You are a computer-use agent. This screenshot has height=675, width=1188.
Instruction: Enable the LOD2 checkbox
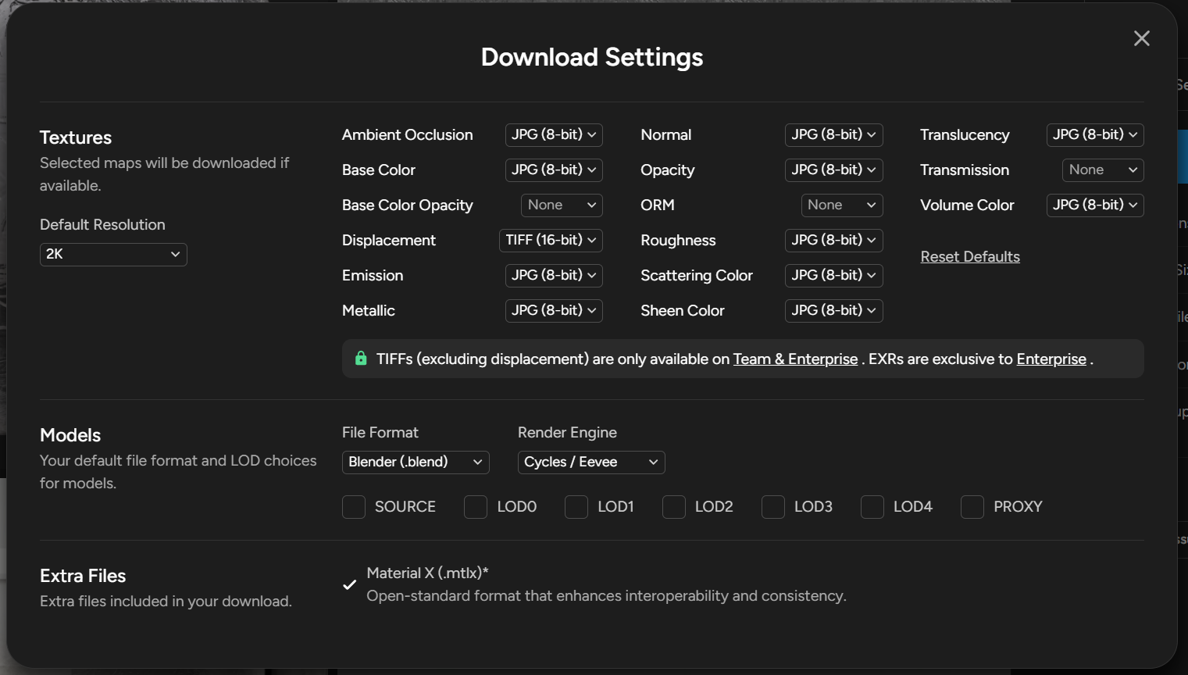pyautogui.click(x=673, y=506)
